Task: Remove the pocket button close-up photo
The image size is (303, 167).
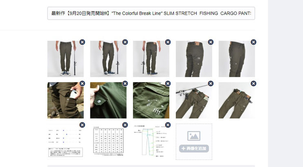Action: click(x=125, y=84)
